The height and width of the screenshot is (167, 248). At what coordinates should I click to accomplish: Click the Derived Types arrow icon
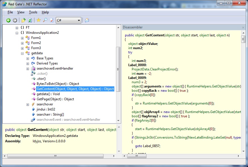click(33, 63)
